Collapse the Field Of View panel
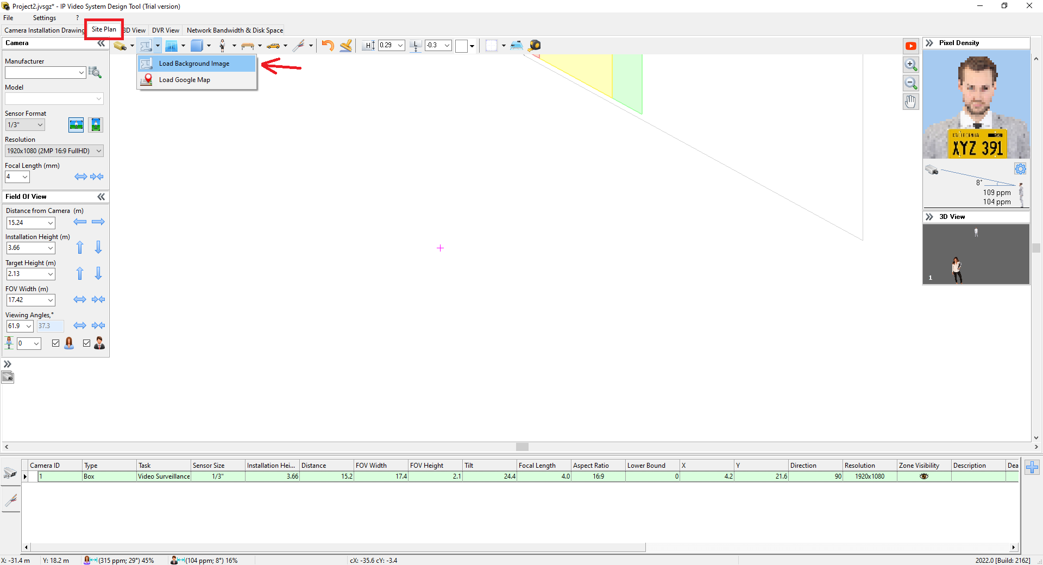Viewport: 1043px width, 565px height. tap(101, 197)
